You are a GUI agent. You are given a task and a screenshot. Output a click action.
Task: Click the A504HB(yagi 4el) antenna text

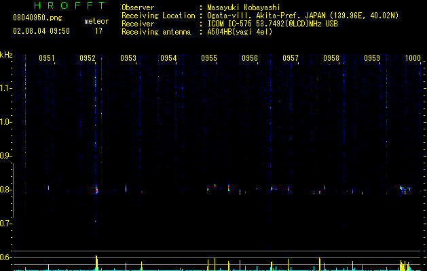pyautogui.click(x=240, y=32)
